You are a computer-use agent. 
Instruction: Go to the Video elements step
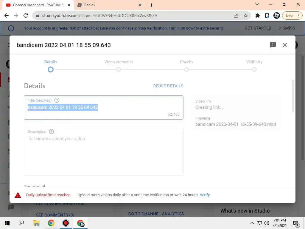pyautogui.click(x=119, y=66)
